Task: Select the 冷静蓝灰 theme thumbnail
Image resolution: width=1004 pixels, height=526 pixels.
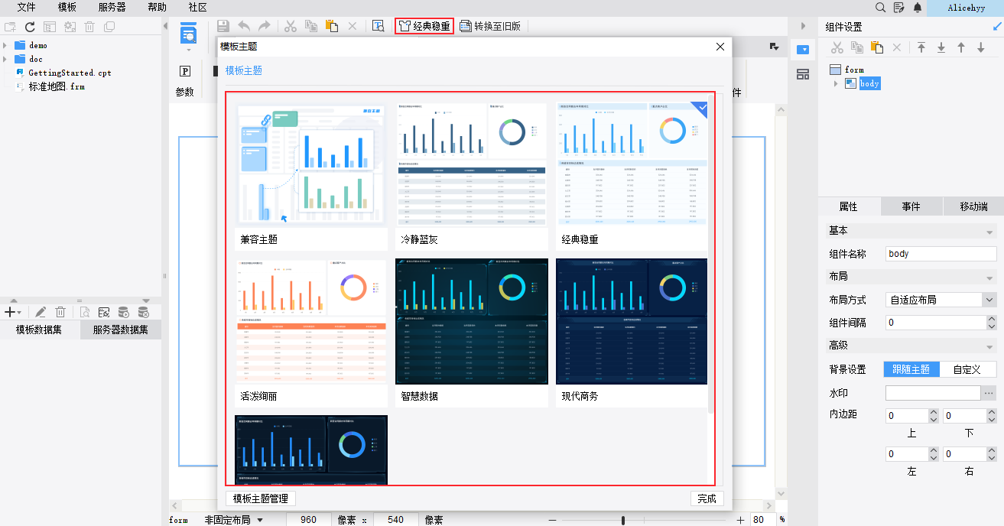Action: (471, 164)
